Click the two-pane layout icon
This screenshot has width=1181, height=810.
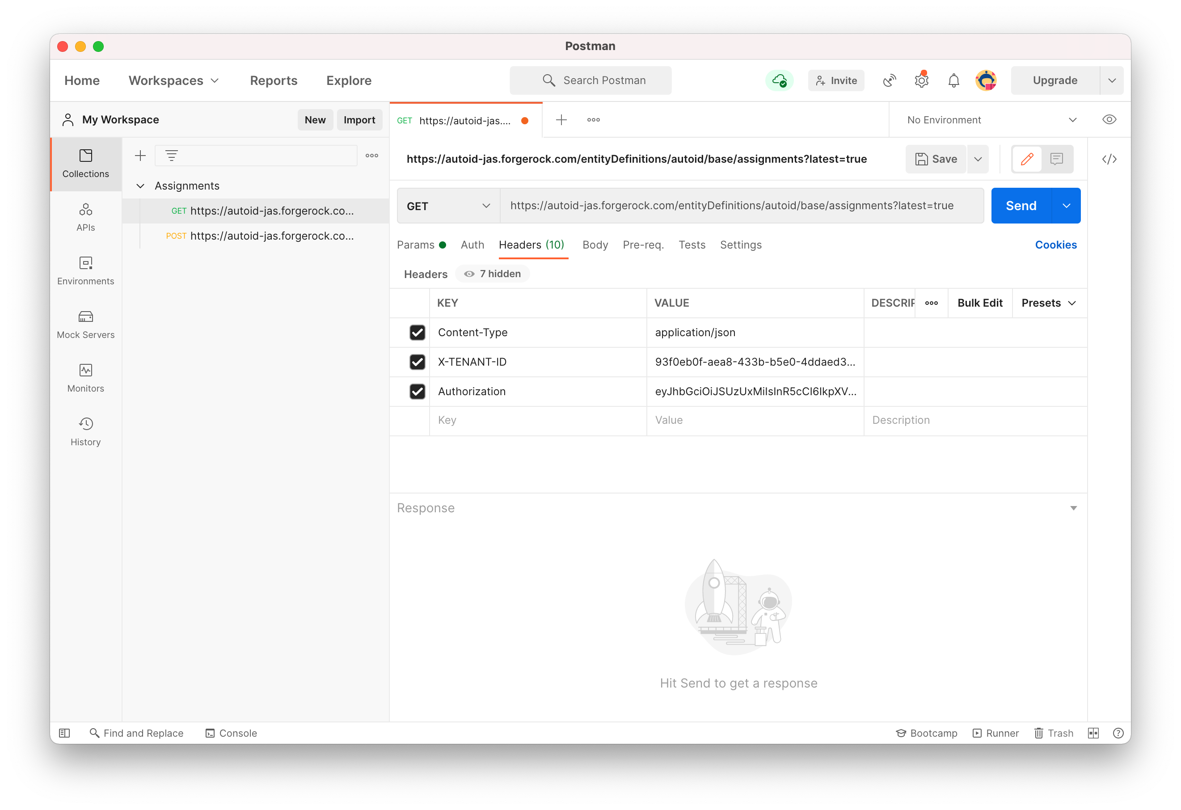[x=1093, y=733]
